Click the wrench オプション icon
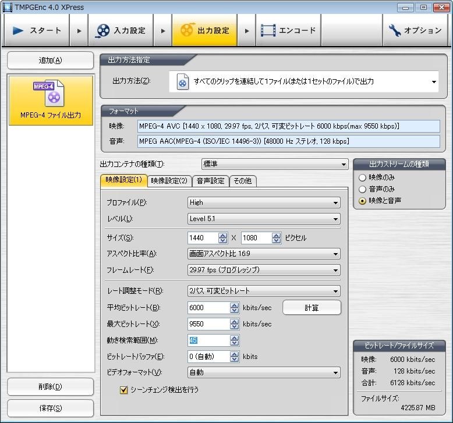453x423 pixels. point(394,30)
